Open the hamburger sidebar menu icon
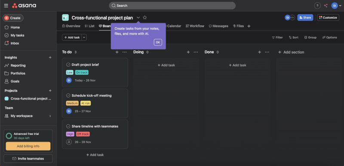344x166 pixels. pos(6,6)
